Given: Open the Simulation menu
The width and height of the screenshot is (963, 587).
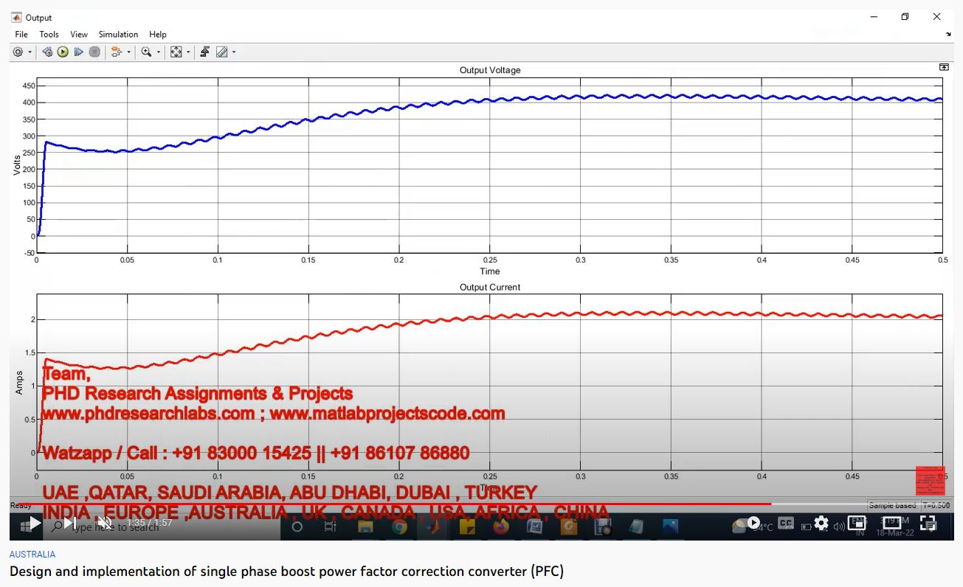Looking at the screenshot, I should [x=118, y=34].
